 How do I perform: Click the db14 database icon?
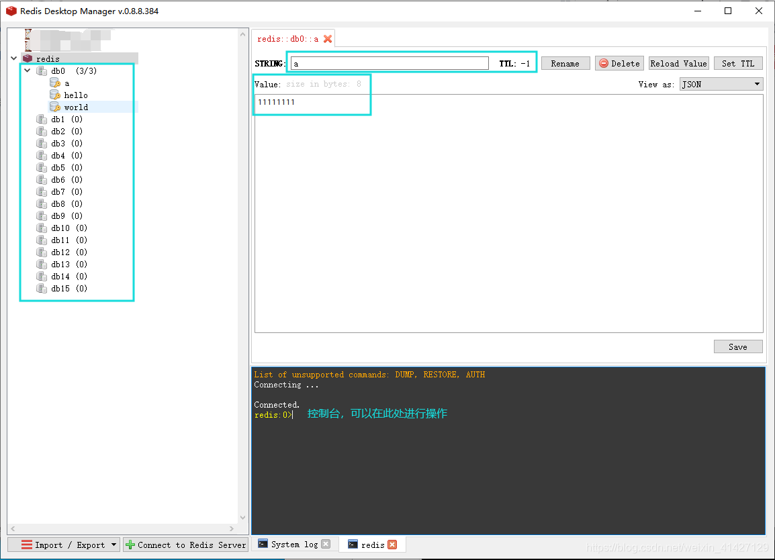click(x=42, y=276)
